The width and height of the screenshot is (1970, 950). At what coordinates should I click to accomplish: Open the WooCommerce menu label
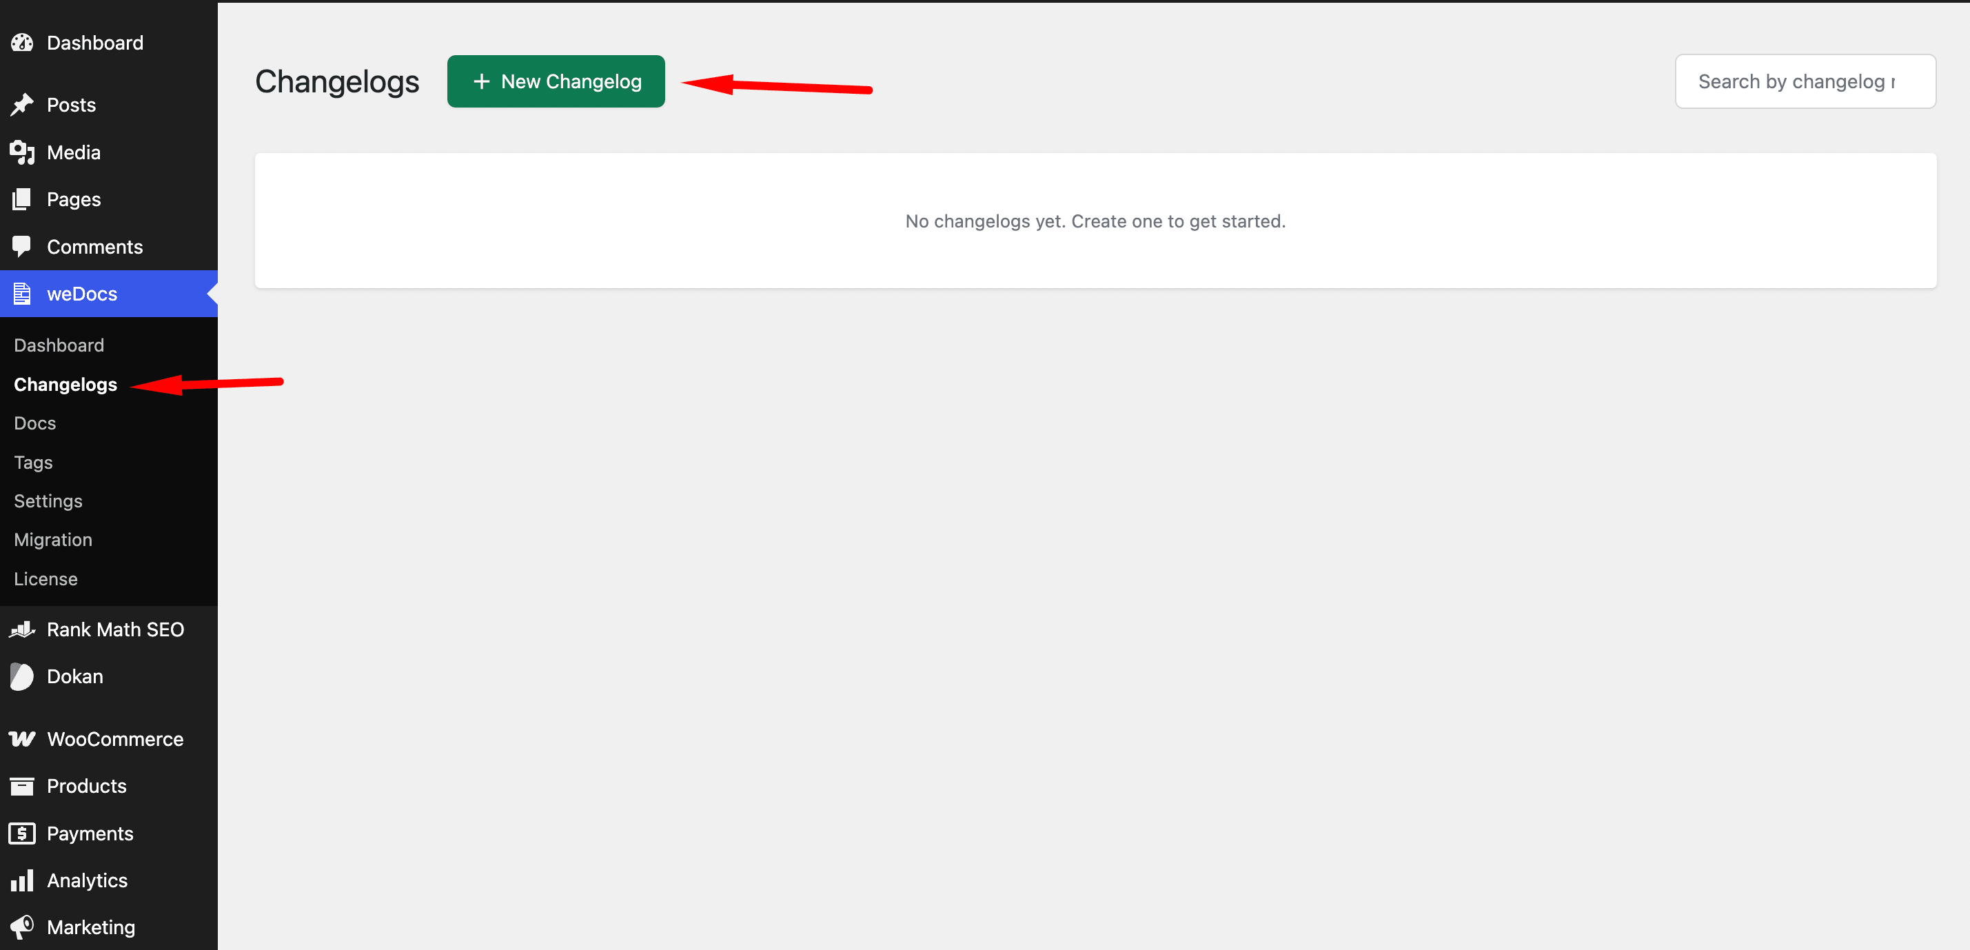point(116,739)
